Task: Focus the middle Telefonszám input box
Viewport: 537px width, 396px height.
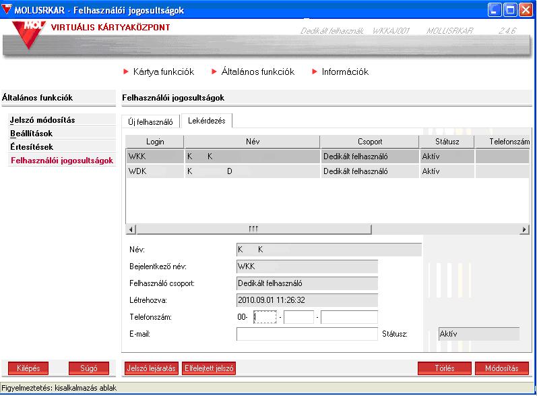Action: (x=298, y=317)
